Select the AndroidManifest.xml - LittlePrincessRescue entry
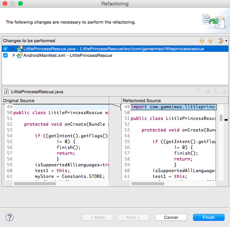The image size is (230, 227). pyautogui.click(x=68, y=55)
